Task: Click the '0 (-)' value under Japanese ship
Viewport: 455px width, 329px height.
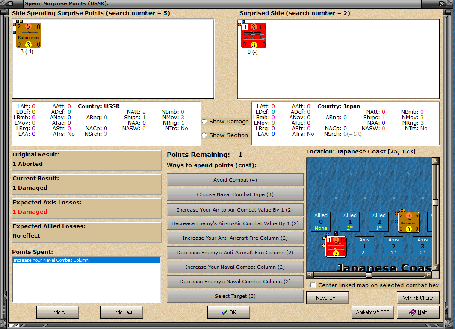Action: click(x=252, y=52)
